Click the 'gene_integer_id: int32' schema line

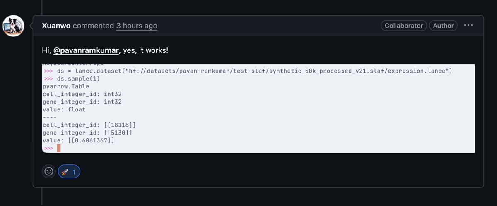click(x=82, y=102)
